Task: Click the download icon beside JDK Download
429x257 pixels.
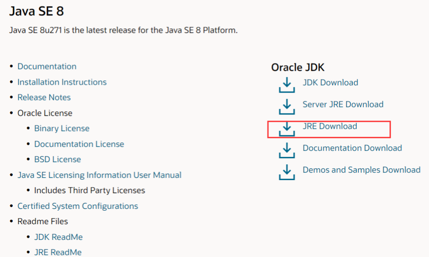Action: tap(287, 85)
